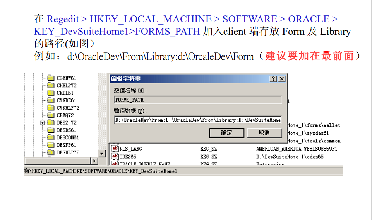Click the DES2_72 folder icon

51,122
